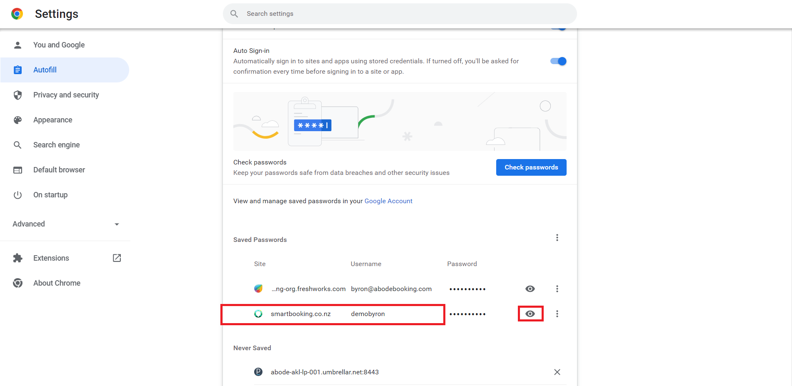This screenshot has height=386, width=792.
Task: Click the Never Saved heading
Action: (252, 348)
